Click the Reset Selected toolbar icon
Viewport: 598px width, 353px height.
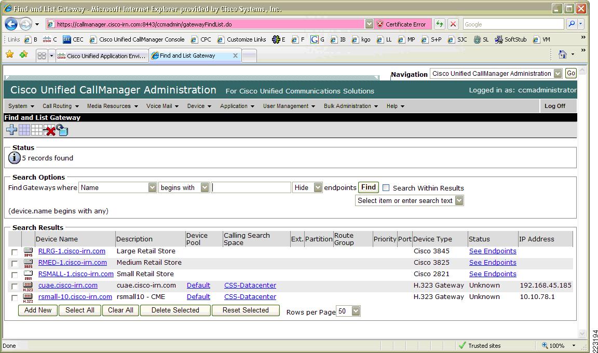[x=62, y=130]
